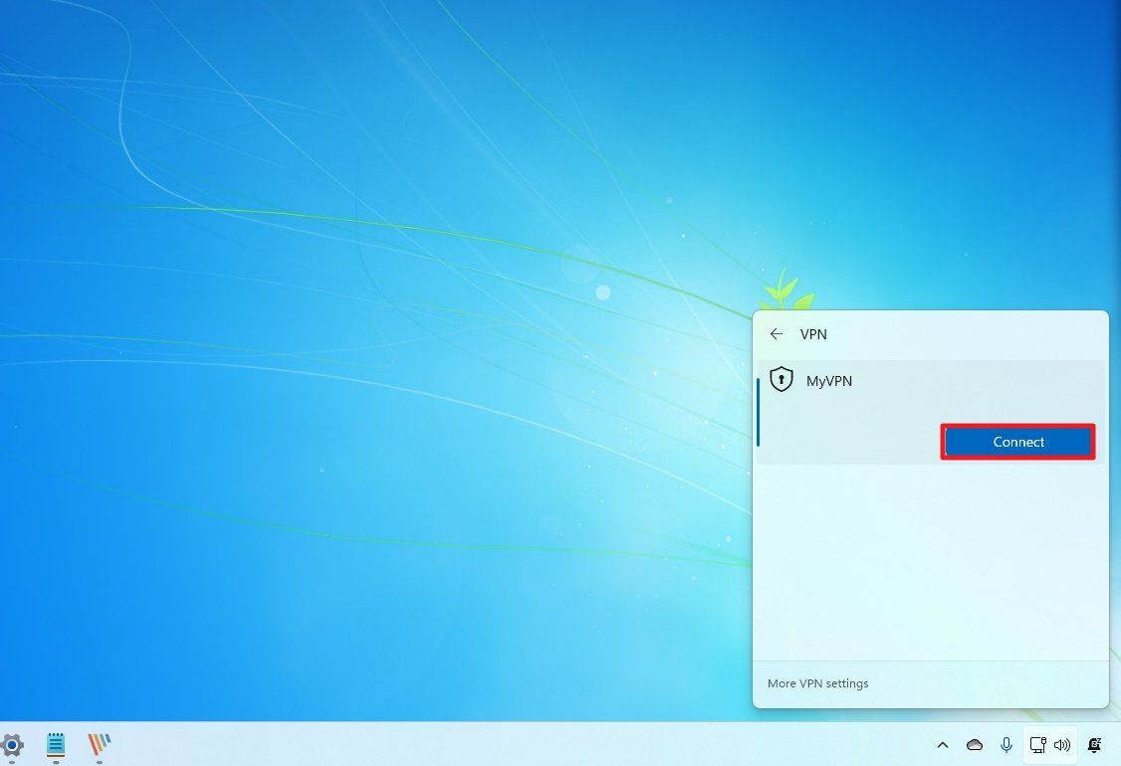Go back using the arrow in the VPN panel
This screenshot has height=766, width=1121.
[777, 334]
